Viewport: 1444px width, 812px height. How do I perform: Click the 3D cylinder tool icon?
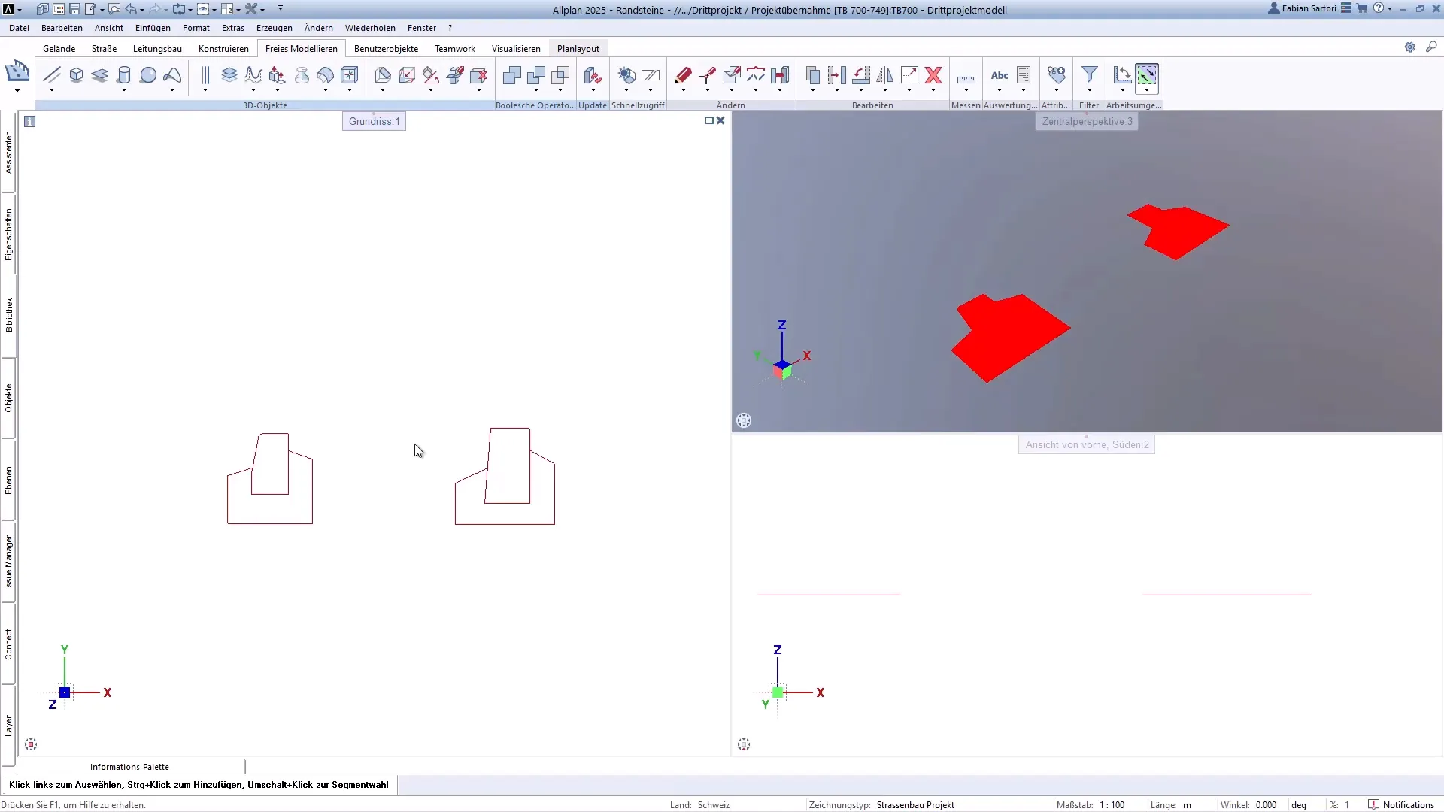124,75
